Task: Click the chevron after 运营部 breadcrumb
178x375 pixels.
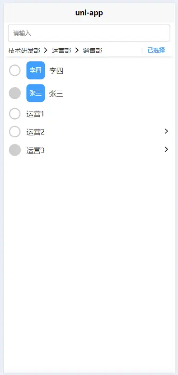Action: click(77, 50)
